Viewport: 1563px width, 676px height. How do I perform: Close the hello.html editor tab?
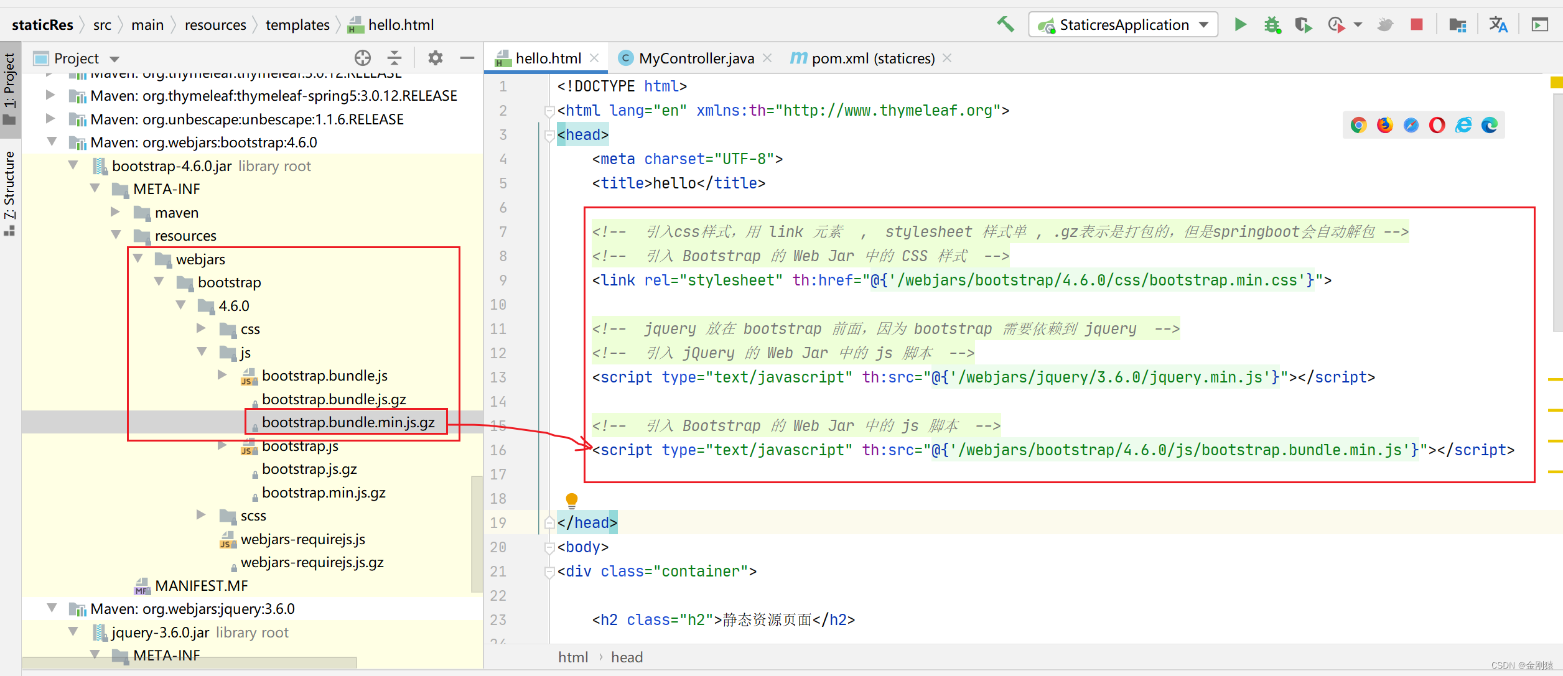(x=594, y=58)
